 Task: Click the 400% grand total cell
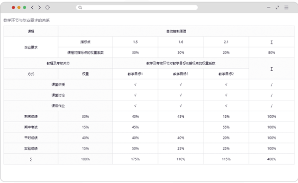point(272,159)
